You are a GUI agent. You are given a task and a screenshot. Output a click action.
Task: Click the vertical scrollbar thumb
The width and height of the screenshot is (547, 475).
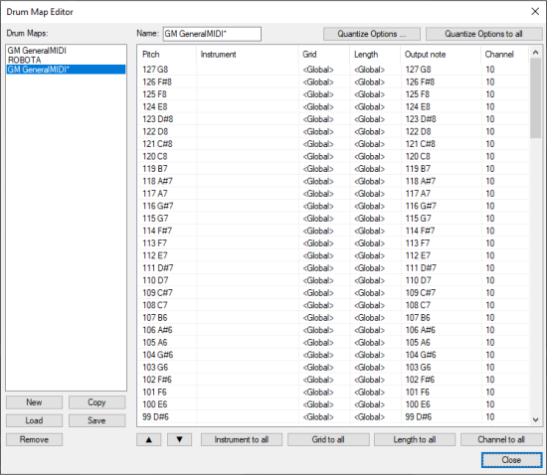[535, 98]
